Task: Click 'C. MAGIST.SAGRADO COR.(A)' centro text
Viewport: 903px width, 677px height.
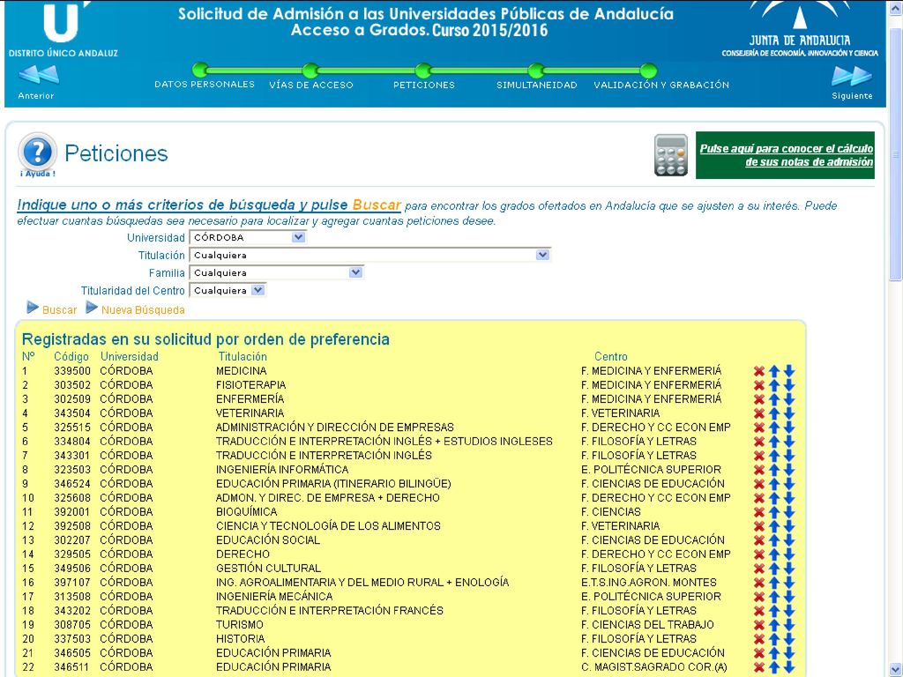Action: point(654,667)
